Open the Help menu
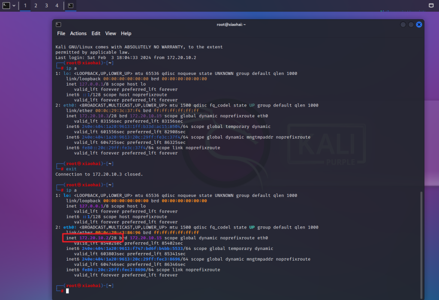Screen dimensions: 439x300 click(x=126, y=33)
